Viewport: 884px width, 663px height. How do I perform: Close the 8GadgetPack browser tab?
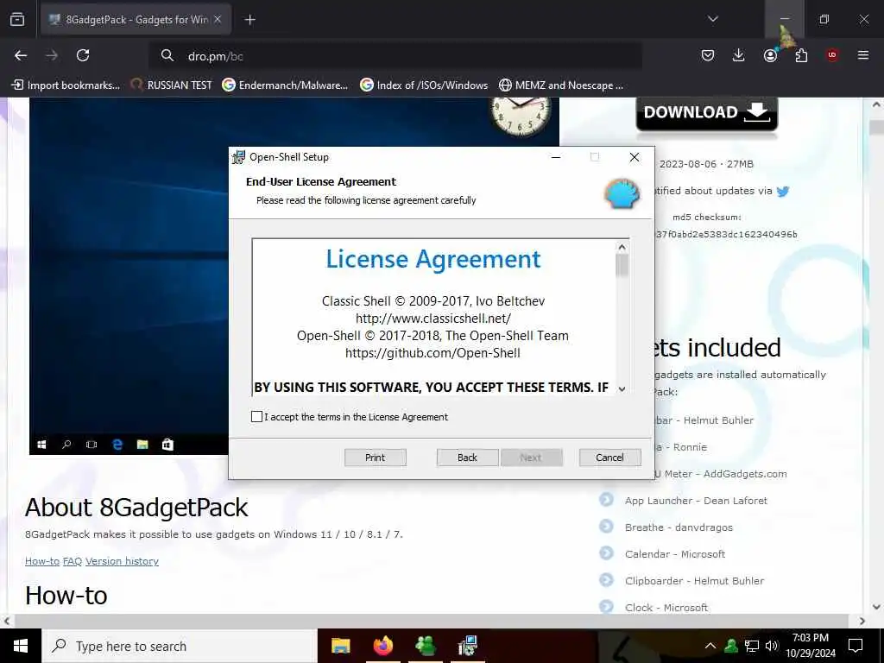218,19
